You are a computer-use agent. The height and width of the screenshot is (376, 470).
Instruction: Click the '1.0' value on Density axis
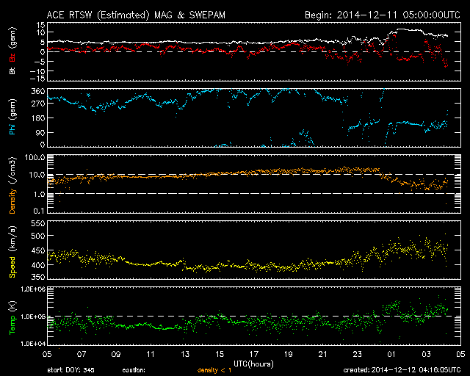coord(39,195)
